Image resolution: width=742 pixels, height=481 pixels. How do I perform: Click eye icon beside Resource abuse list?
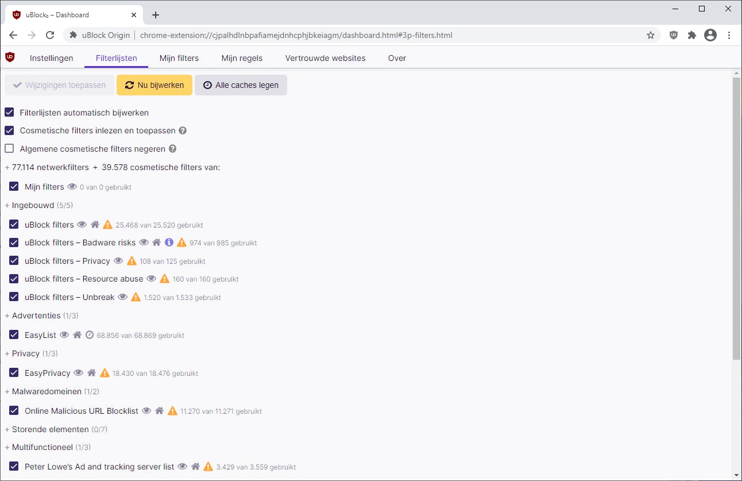click(151, 279)
